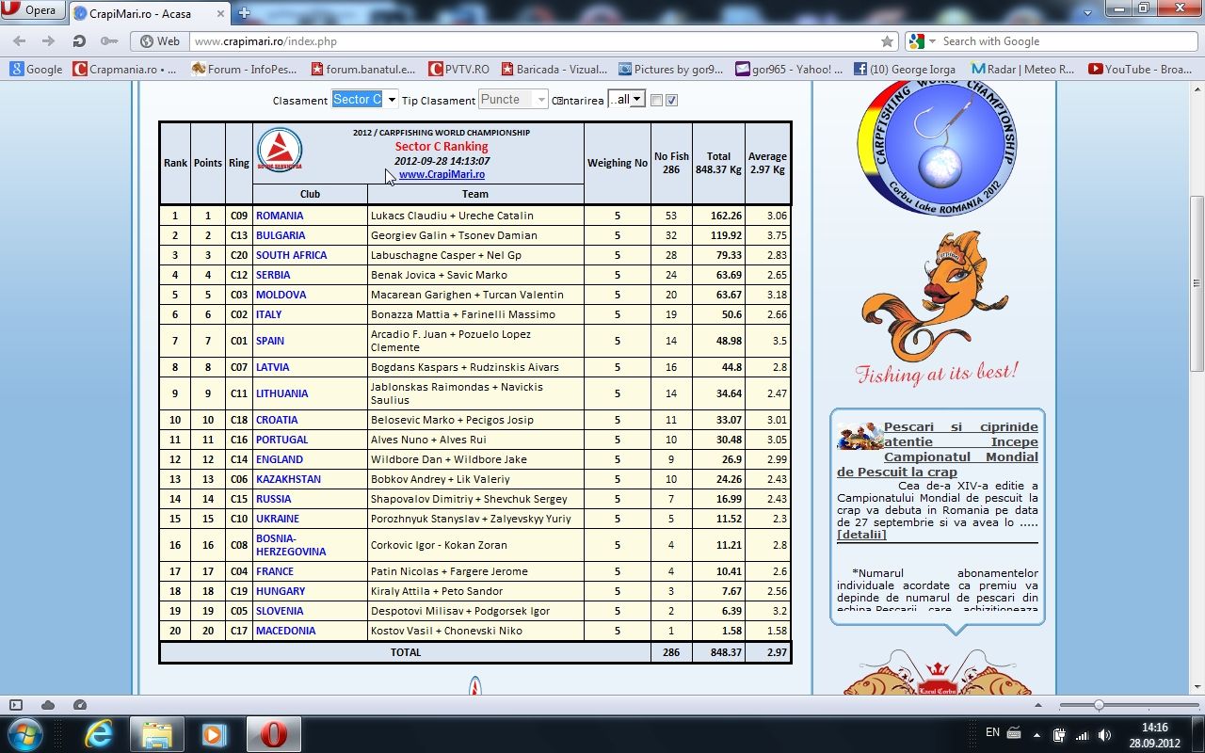Image resolution: width=1205 pixels, height=753 pixels.
Task: Untick the checked checkbox beside Cantarirea
Action: (x=672, y=101)
